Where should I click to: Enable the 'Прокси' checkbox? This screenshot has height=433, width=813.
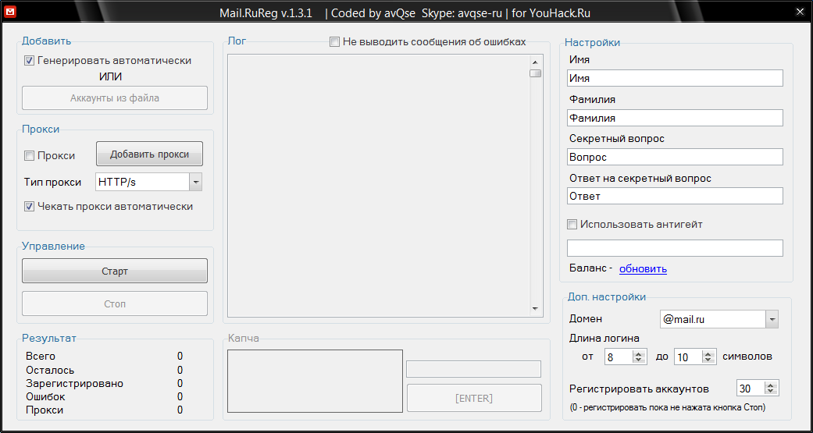pyautogui.click(x=29, y=155)
